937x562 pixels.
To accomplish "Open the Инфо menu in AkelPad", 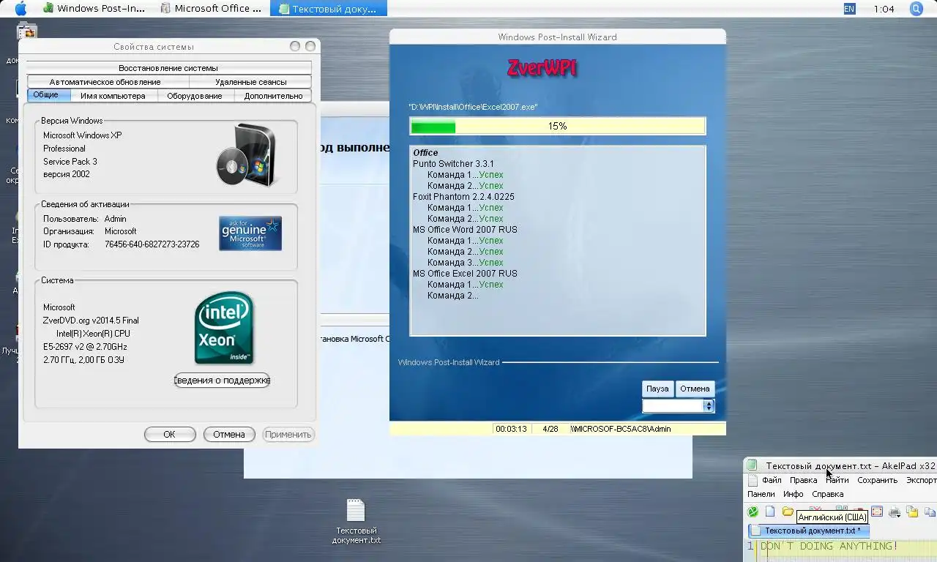I will (x=794, y=494).
